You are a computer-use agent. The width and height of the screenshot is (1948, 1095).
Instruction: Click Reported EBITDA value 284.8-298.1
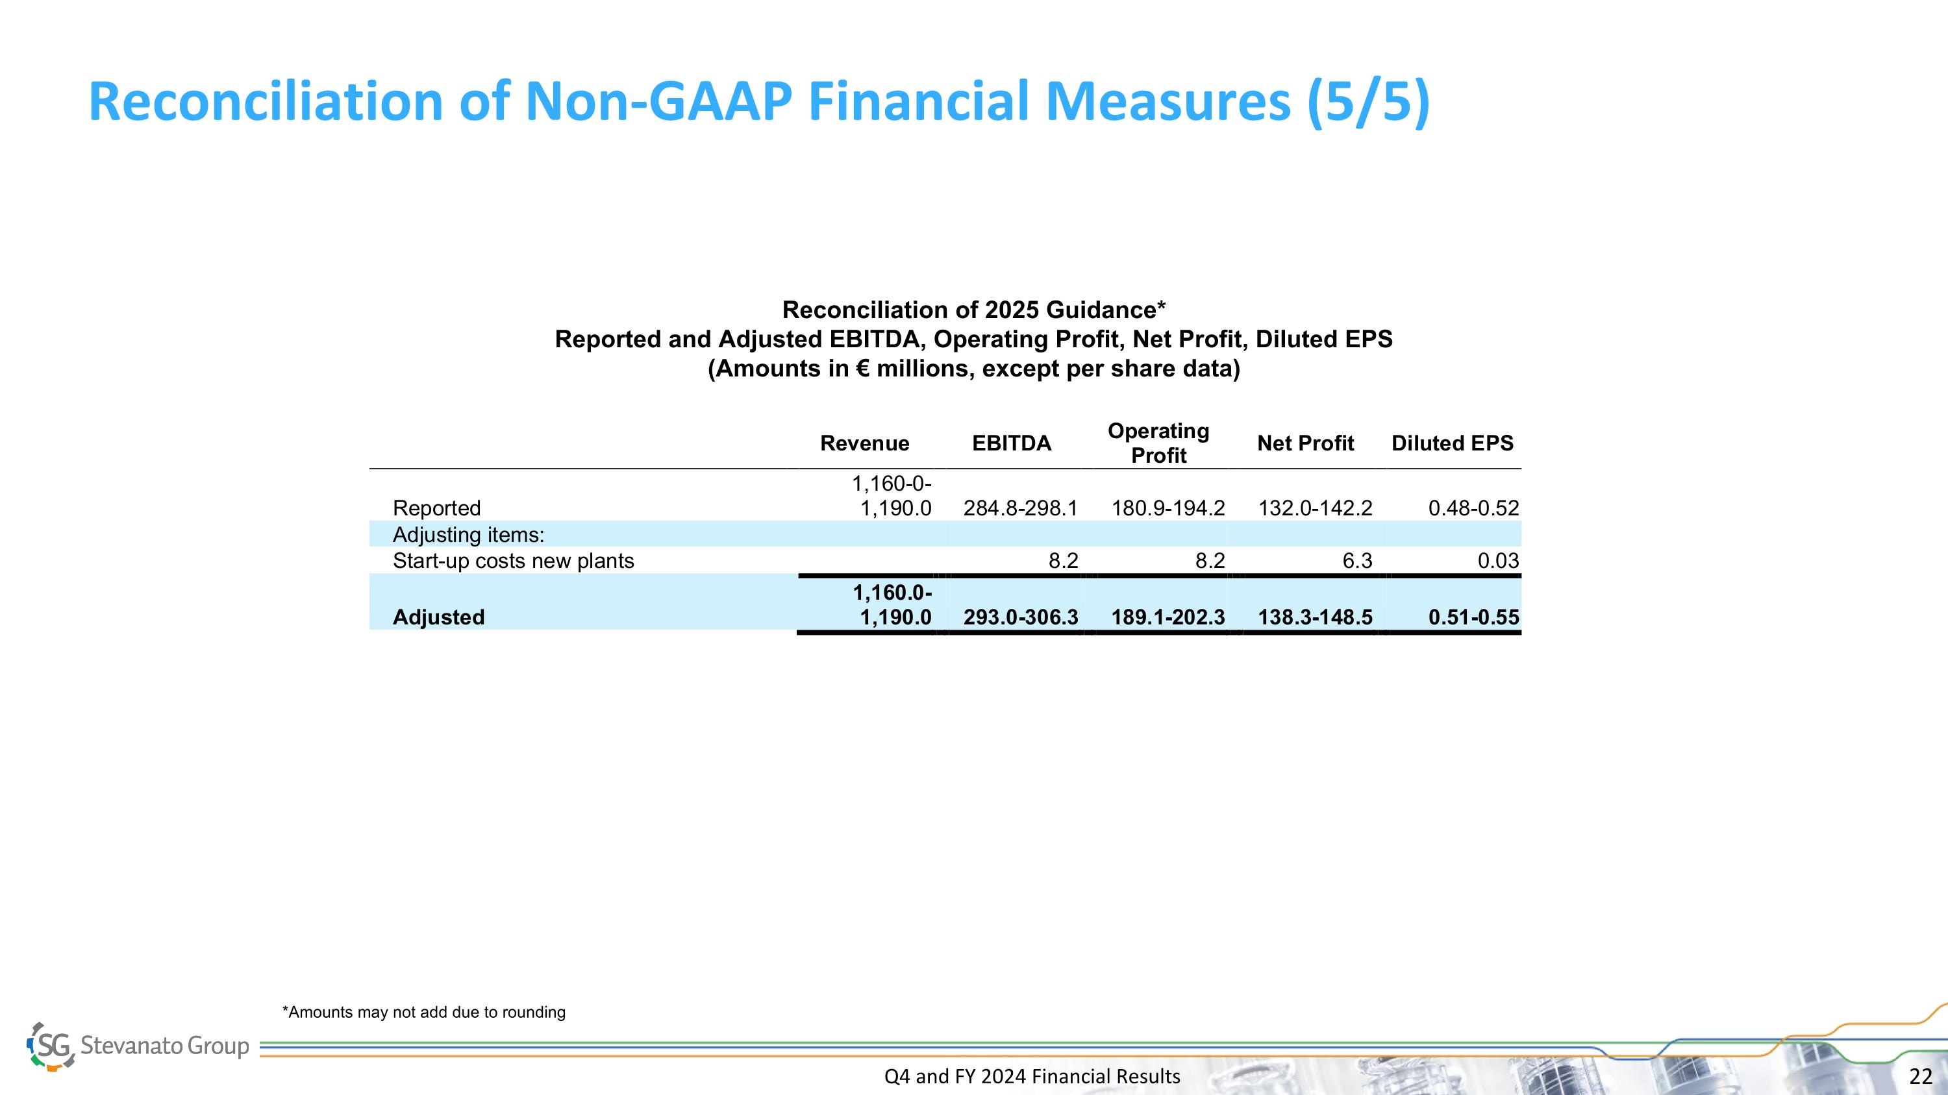point(1020,508)
